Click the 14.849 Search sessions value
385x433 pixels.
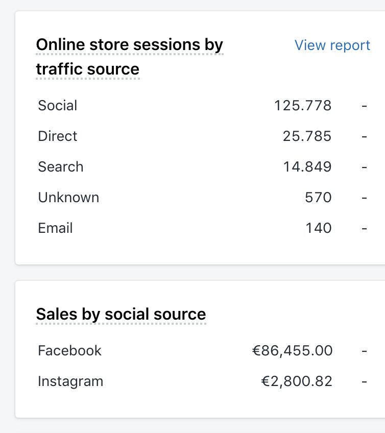tap(307, 167)
